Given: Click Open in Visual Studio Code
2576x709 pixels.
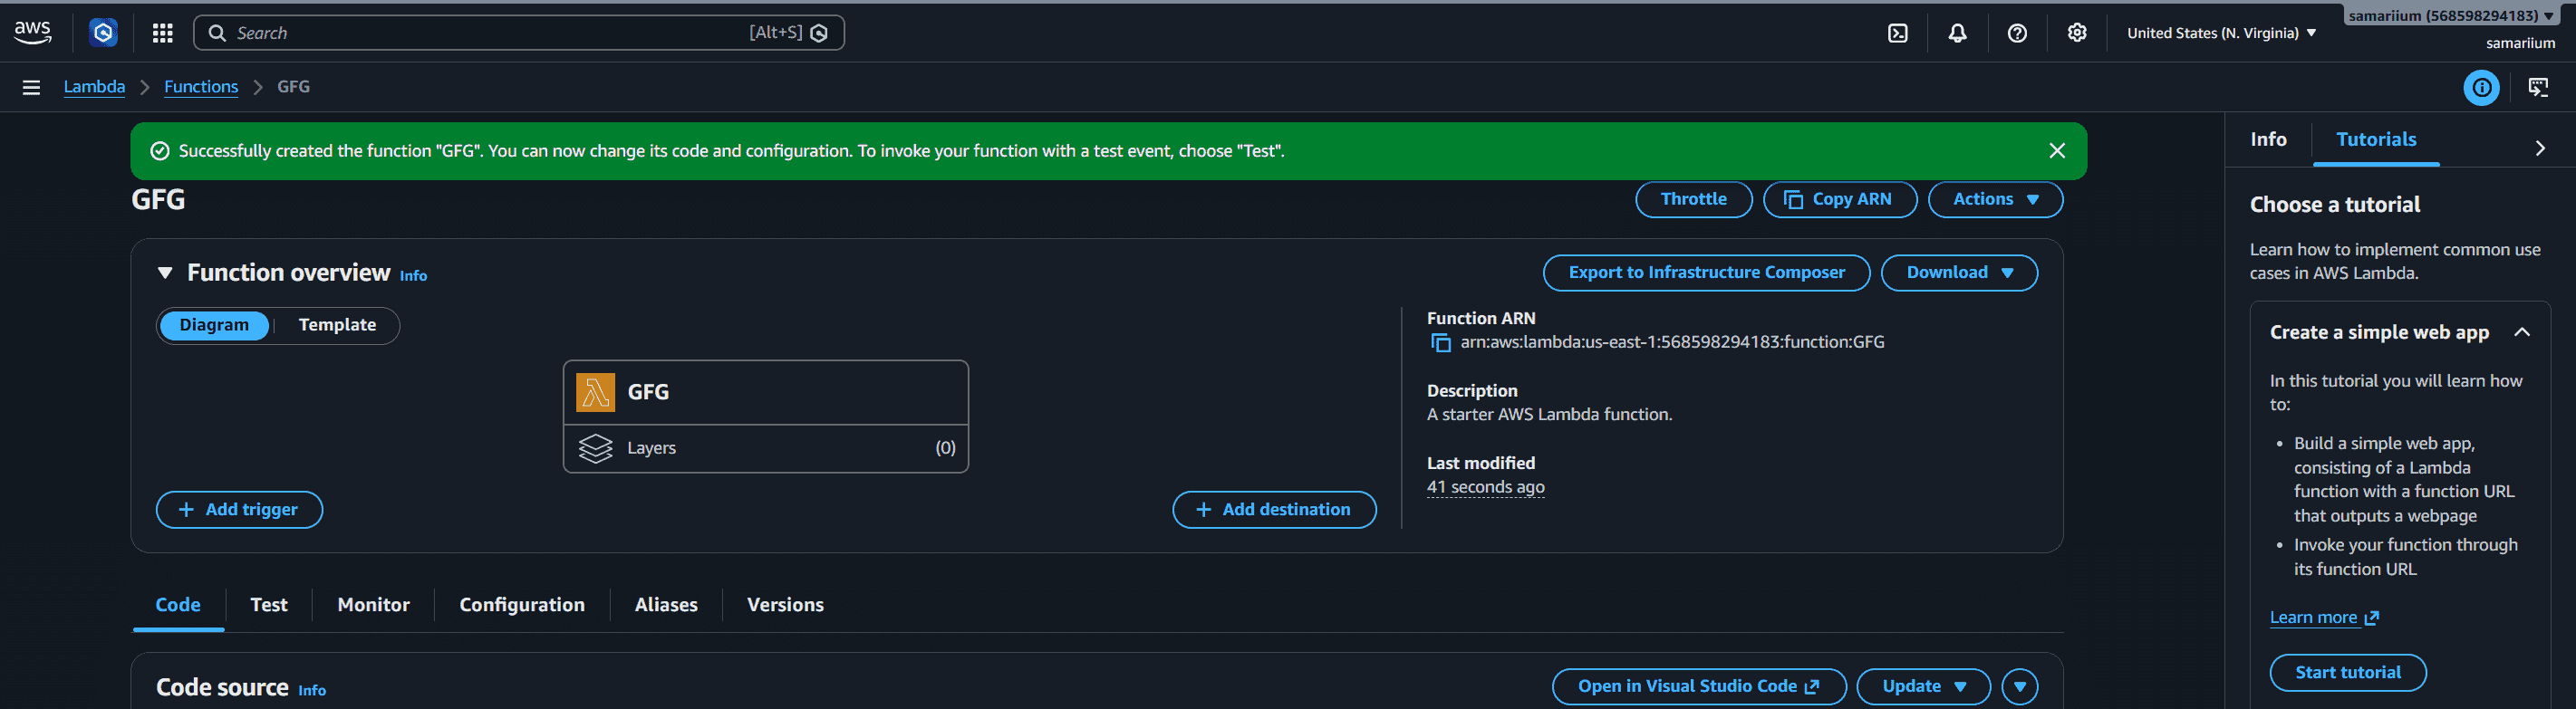Looking at the screenshot, I should pyautogui.click(x=1698, y=686).
